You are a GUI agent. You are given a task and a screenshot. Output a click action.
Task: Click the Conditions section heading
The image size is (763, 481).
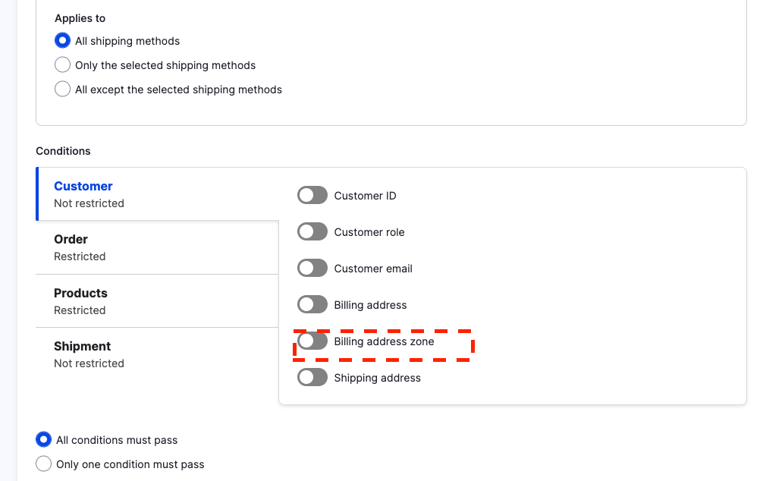pyautogui.click(x=63, y=151)
